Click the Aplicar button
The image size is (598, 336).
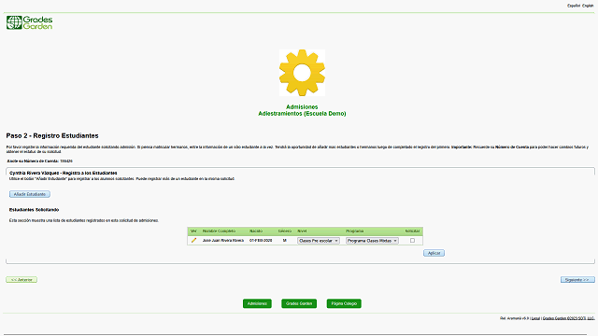434,253
